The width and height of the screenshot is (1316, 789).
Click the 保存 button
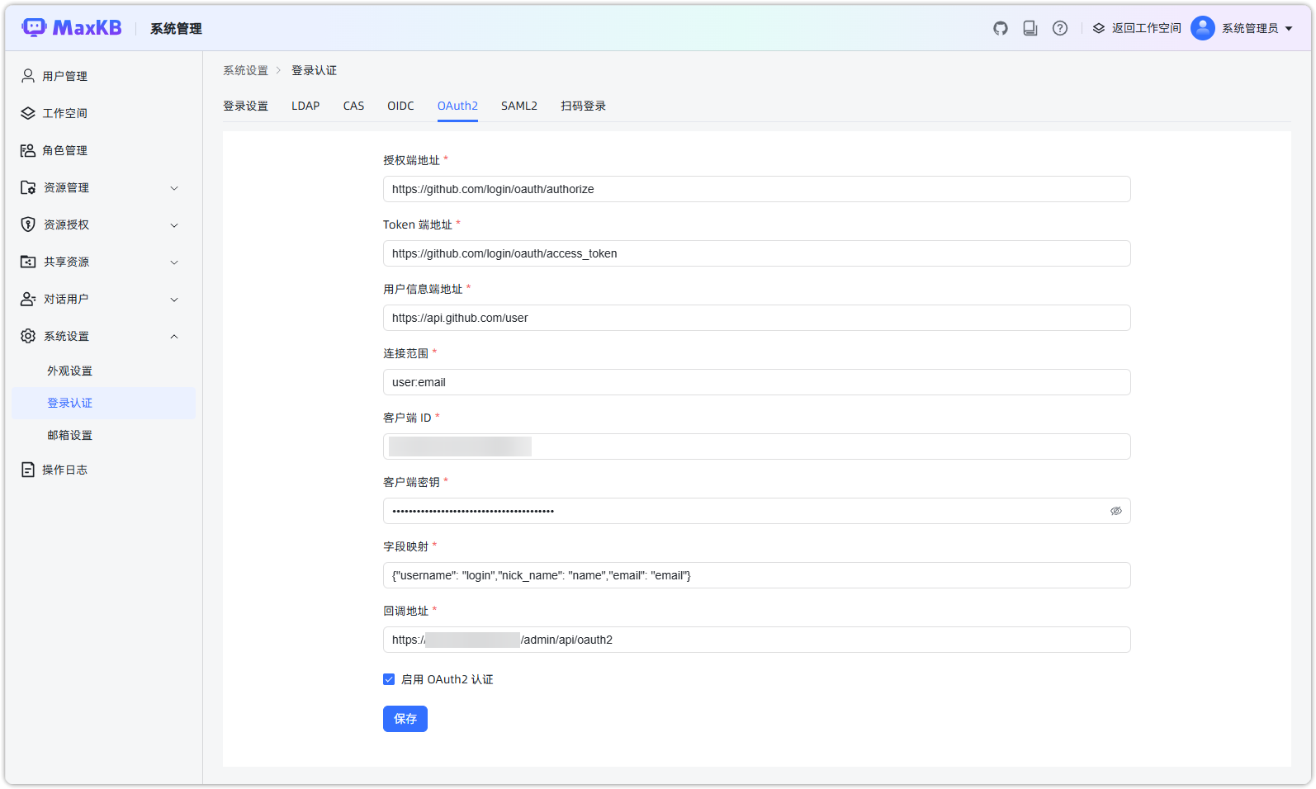pos(405,719)
